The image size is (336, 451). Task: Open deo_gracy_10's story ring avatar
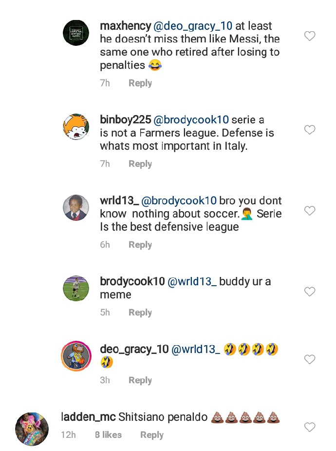tap(76, 356)
